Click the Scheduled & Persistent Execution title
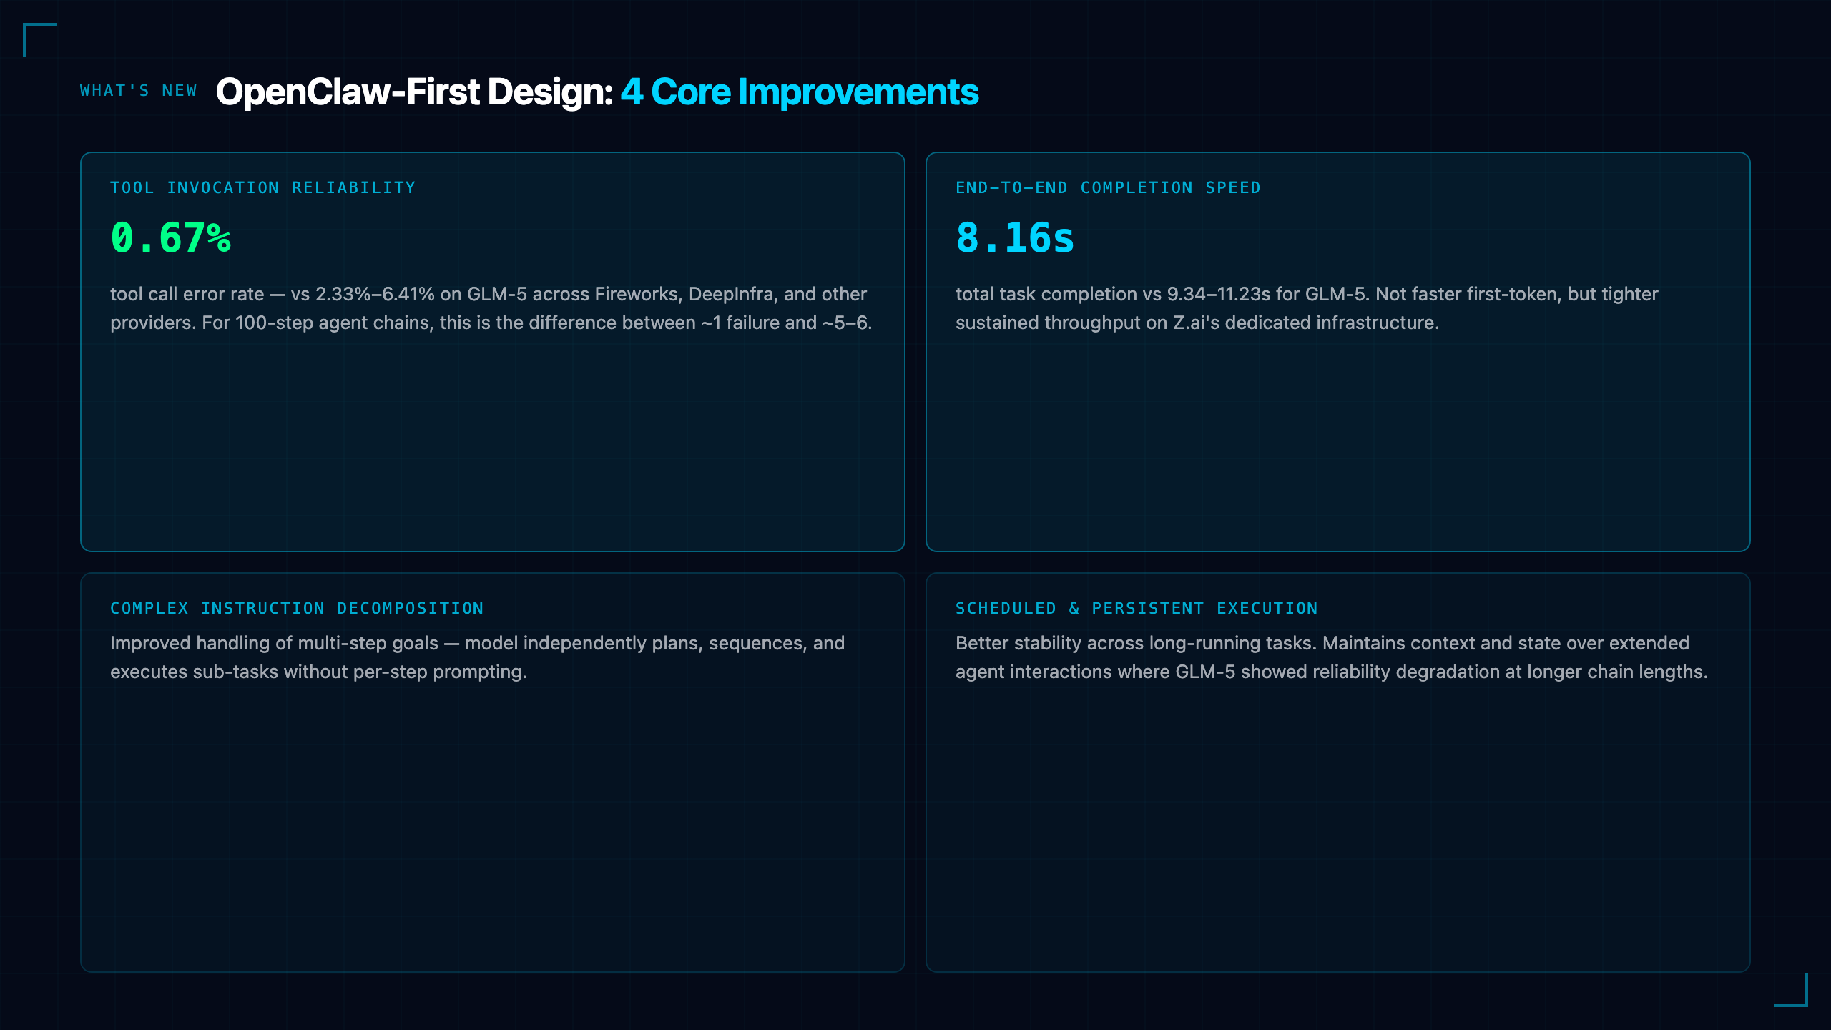The height and width of the screenshot is (1030, 1831). [x=1137, y=609]
